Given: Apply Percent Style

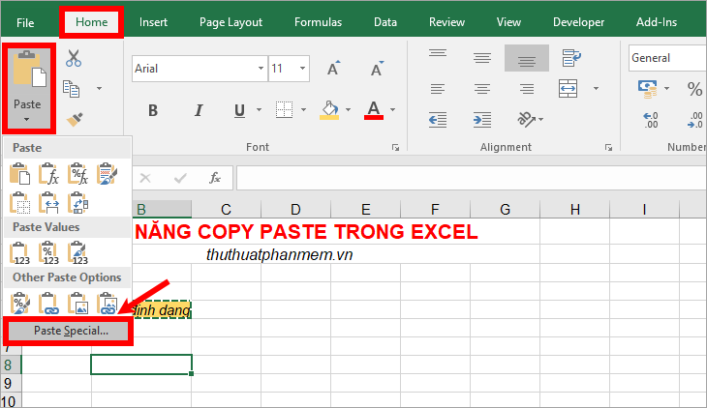Looking at the screenshot, I should tap(694, 89).
